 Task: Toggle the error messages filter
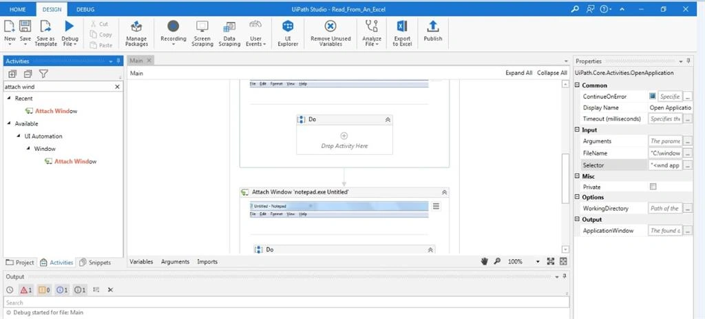coord(27,290)
